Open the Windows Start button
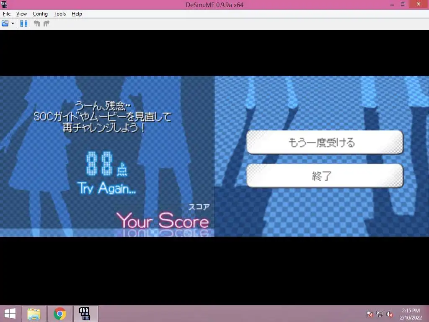The height and width of the screenshot is (322, 429). tap(10, 314)
